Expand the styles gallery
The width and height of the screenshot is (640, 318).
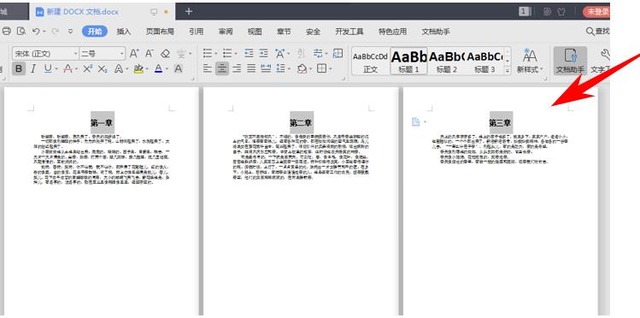click(x=508, y=71)
